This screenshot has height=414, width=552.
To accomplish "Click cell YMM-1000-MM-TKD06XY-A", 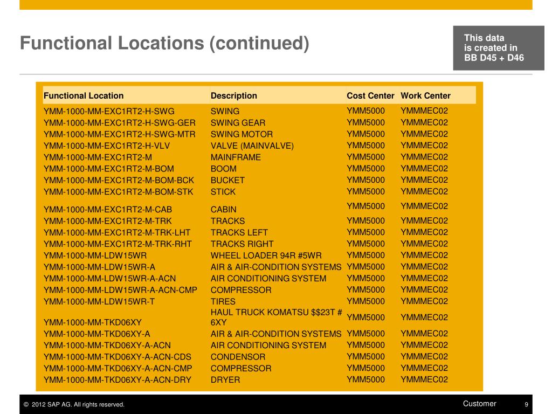I will coord(97,334).
